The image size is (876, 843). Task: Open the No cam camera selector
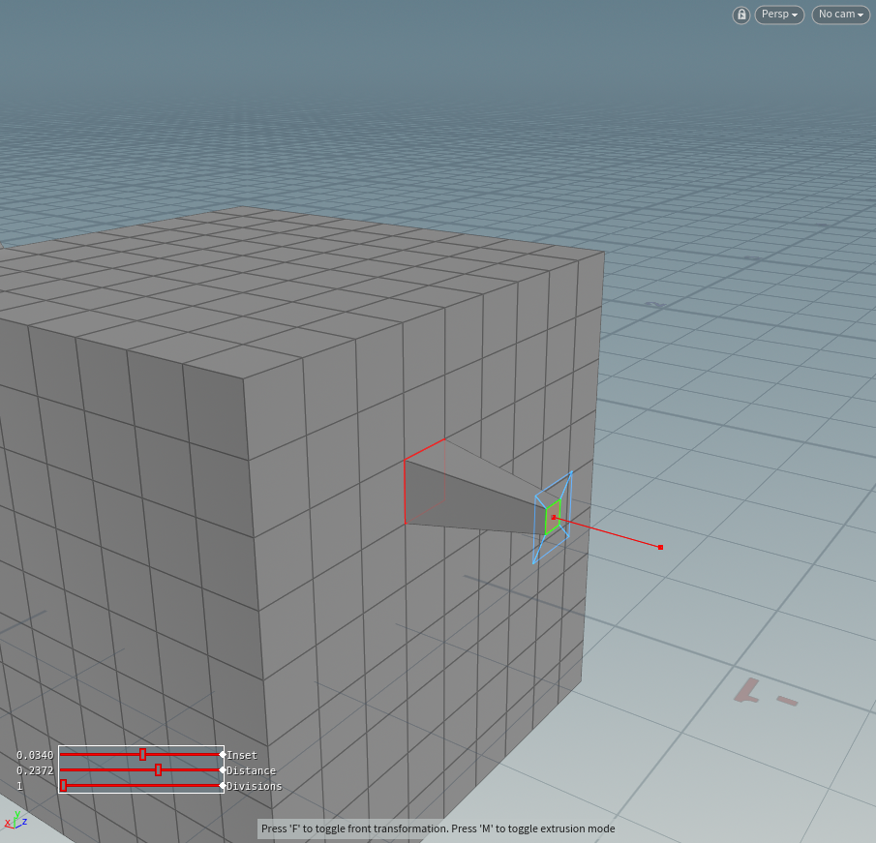tap(838, 15)
